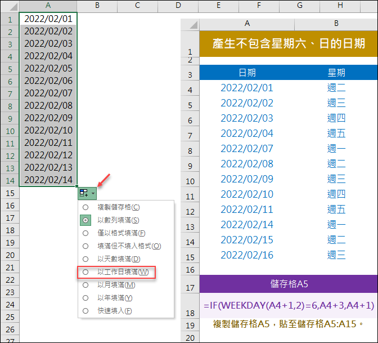Click cell with 2022/02/13 in left sheet
The image size is (378, 343).
point(48,167)
